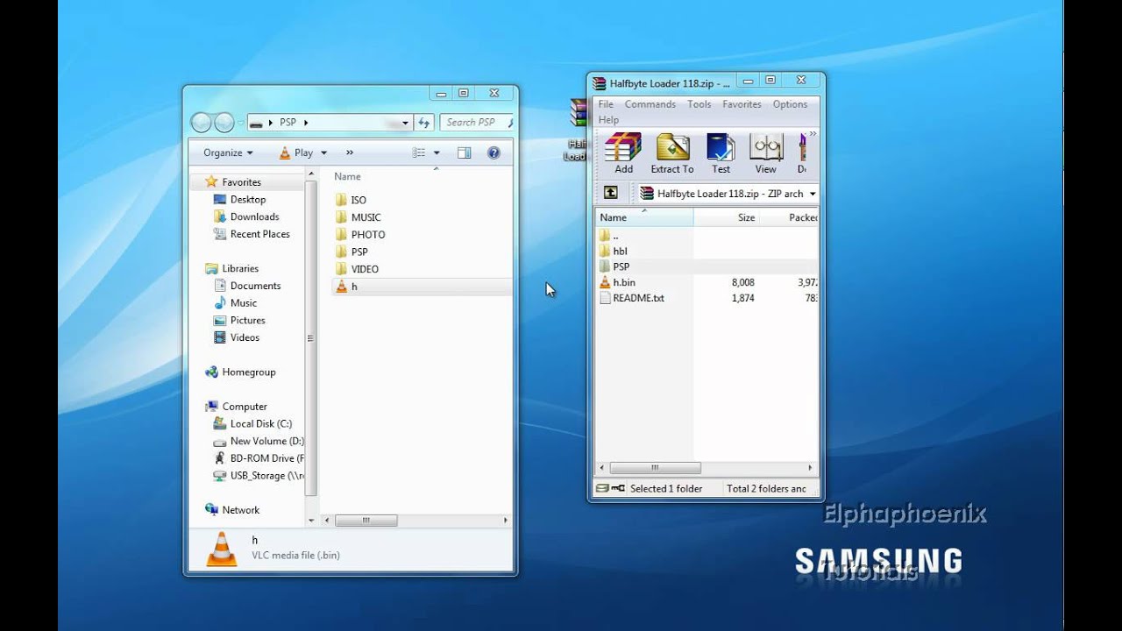
Task: Open the Play button dropdown arrow in Explorer
Action: pyautogui.click(x=324, y=152)
